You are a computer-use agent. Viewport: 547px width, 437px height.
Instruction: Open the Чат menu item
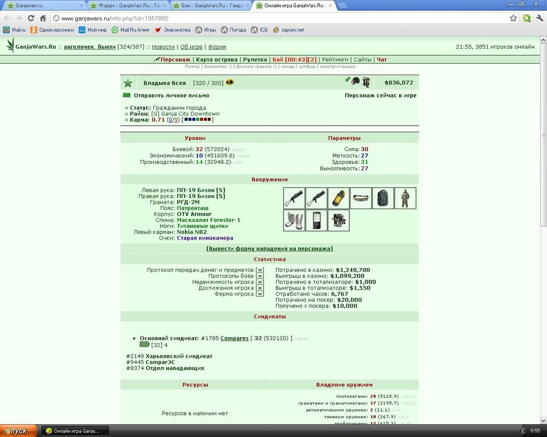point(382,59)
